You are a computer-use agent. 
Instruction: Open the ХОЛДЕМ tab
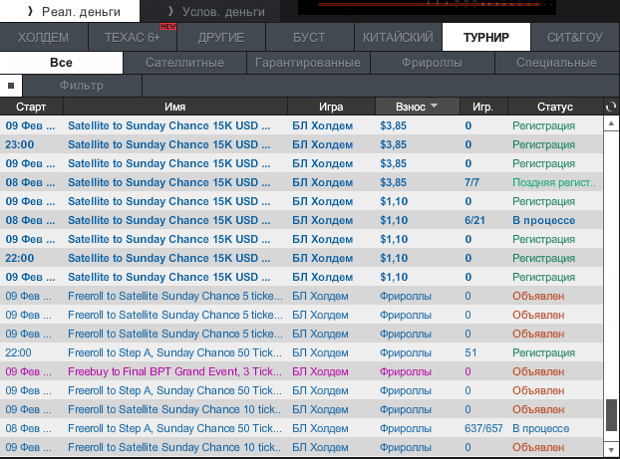pyautogui.click(x=44, y=38)
